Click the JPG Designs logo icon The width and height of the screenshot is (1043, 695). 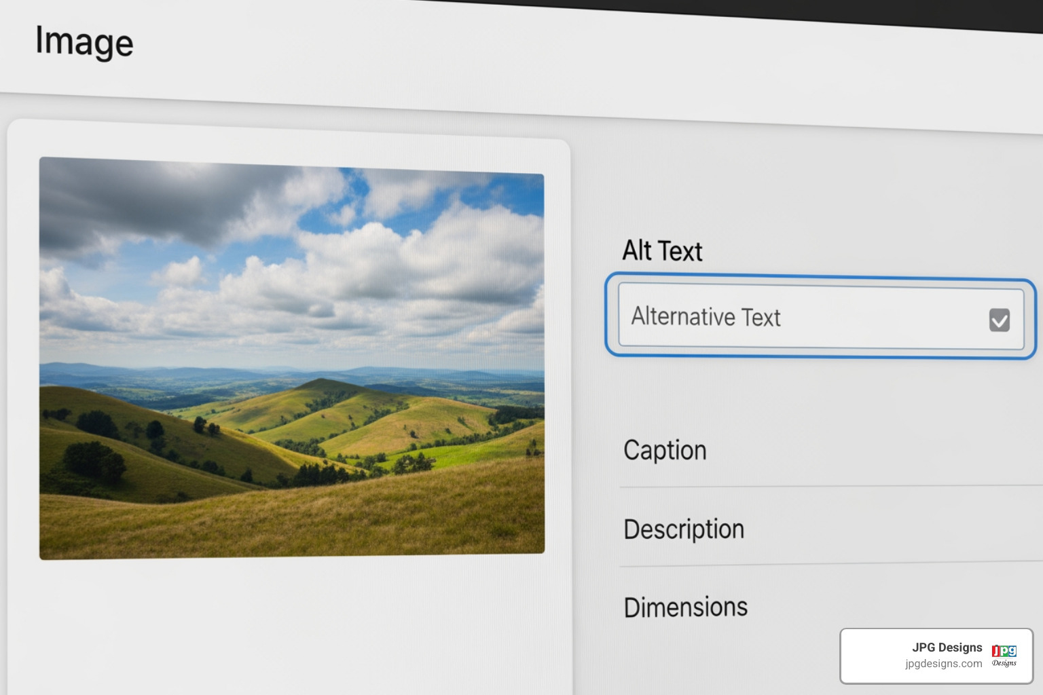point(1003,656)
